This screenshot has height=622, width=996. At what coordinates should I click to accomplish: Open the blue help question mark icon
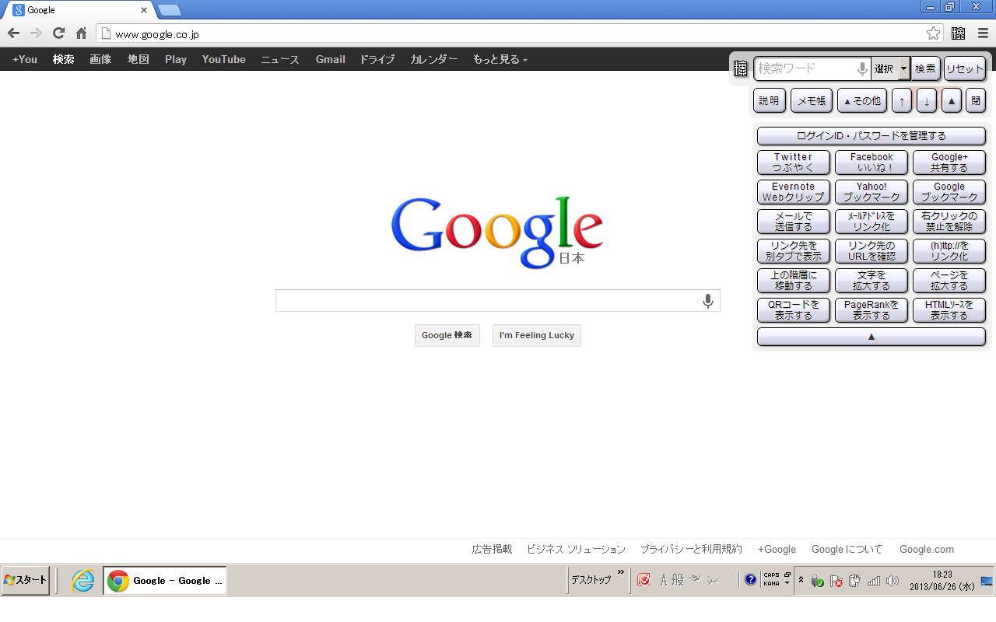click(750, 579)
